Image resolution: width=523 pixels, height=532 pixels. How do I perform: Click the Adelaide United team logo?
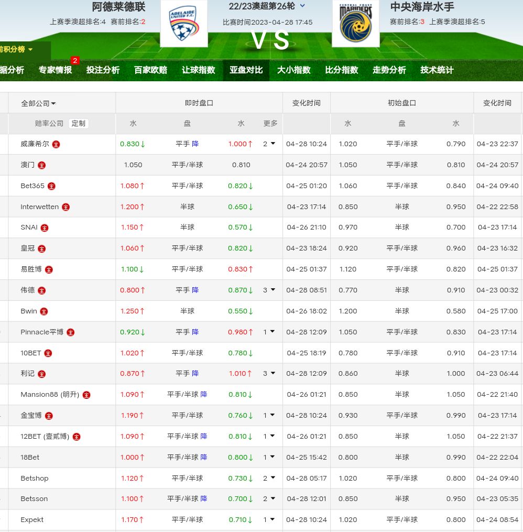183,24
